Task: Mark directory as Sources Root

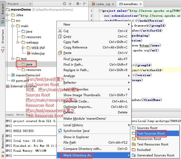Action: coord(155,128)
